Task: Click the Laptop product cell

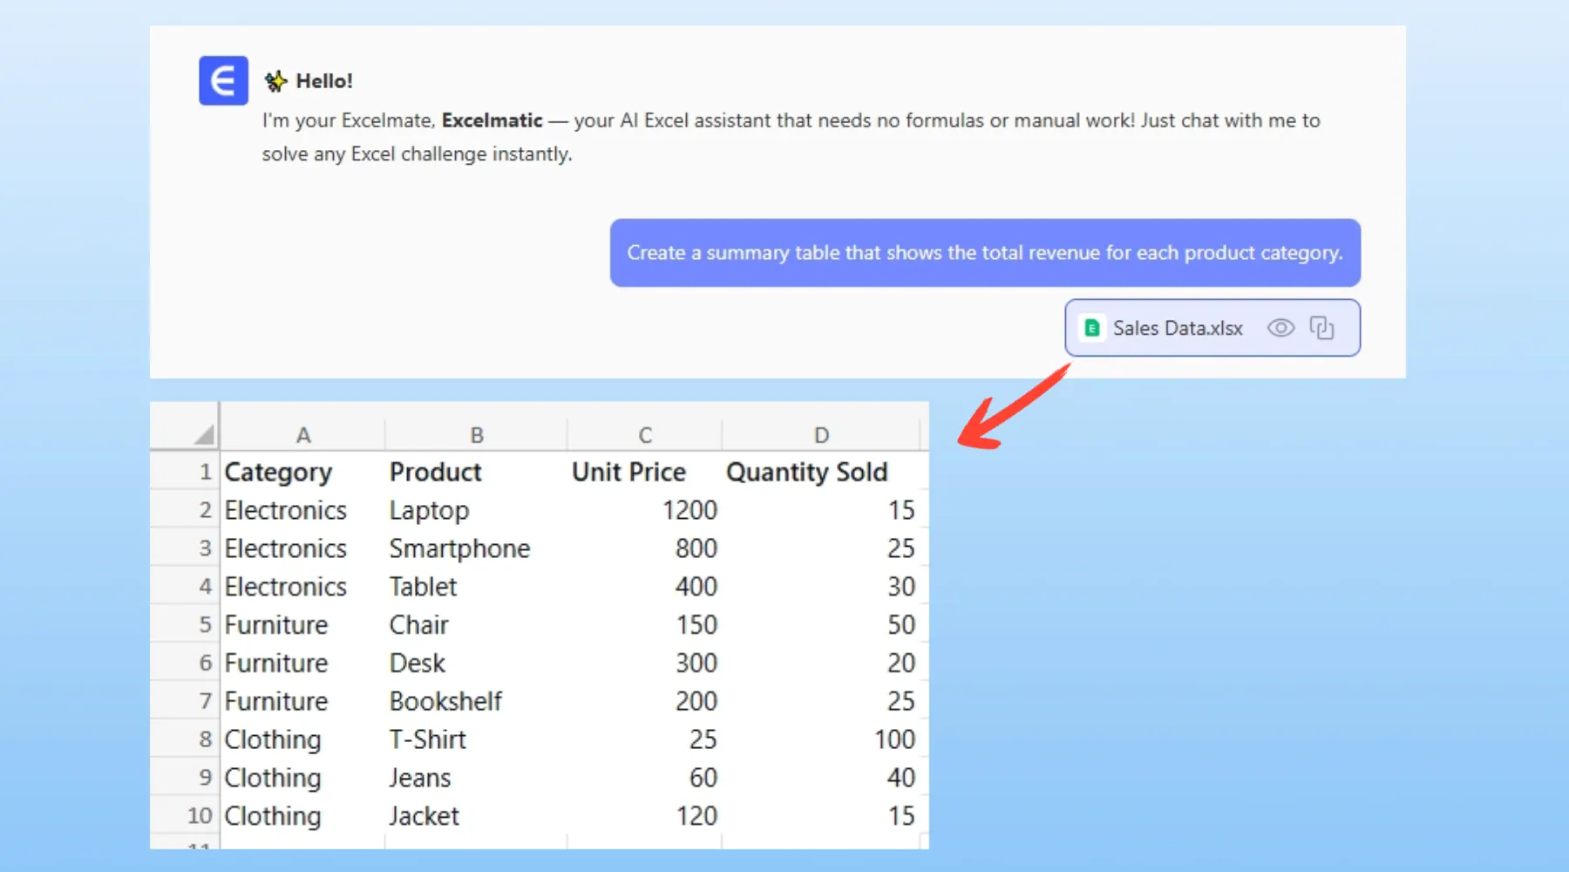Action: (x=430, y=510)
